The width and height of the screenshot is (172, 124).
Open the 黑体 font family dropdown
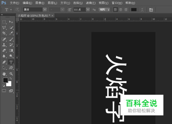(x=45, y=10)
